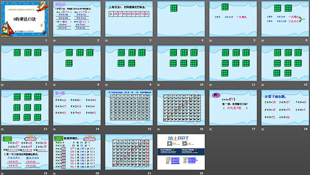
Task: Select slide 1 titled 9的乘法口诀
Action: (x=25, y=19)
